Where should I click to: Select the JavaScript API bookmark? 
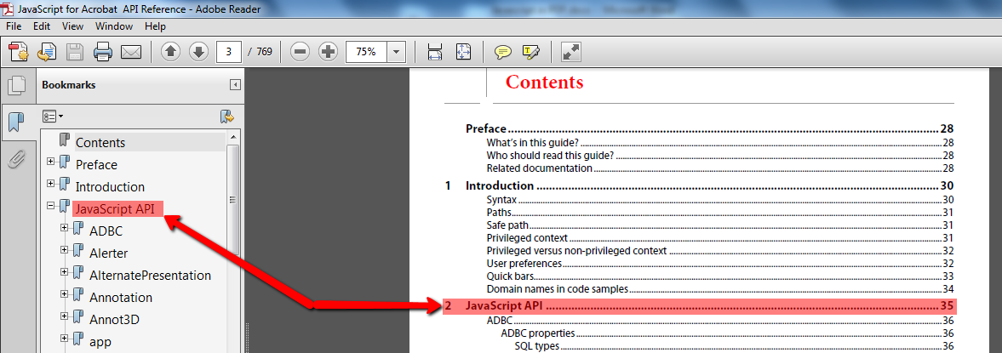[115, 208]
